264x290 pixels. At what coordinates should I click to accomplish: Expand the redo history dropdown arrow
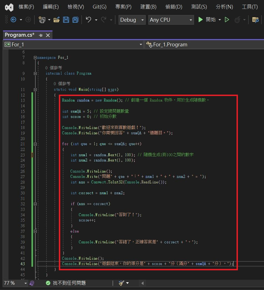(111, 20)
